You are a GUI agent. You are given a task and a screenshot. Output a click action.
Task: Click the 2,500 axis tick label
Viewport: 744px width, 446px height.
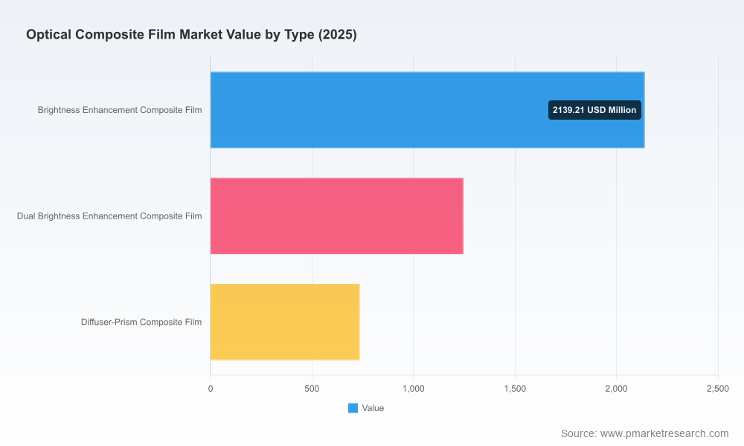pos(718,389)
